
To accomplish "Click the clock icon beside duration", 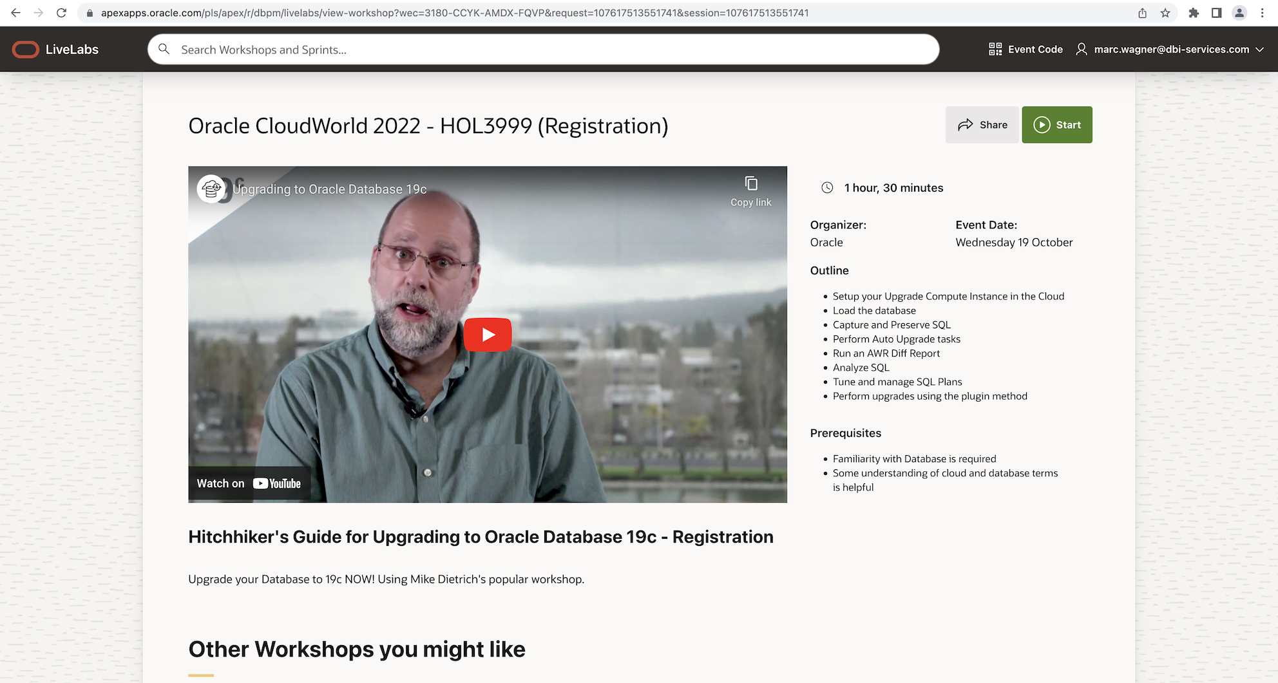I will [x=827, y=188].
